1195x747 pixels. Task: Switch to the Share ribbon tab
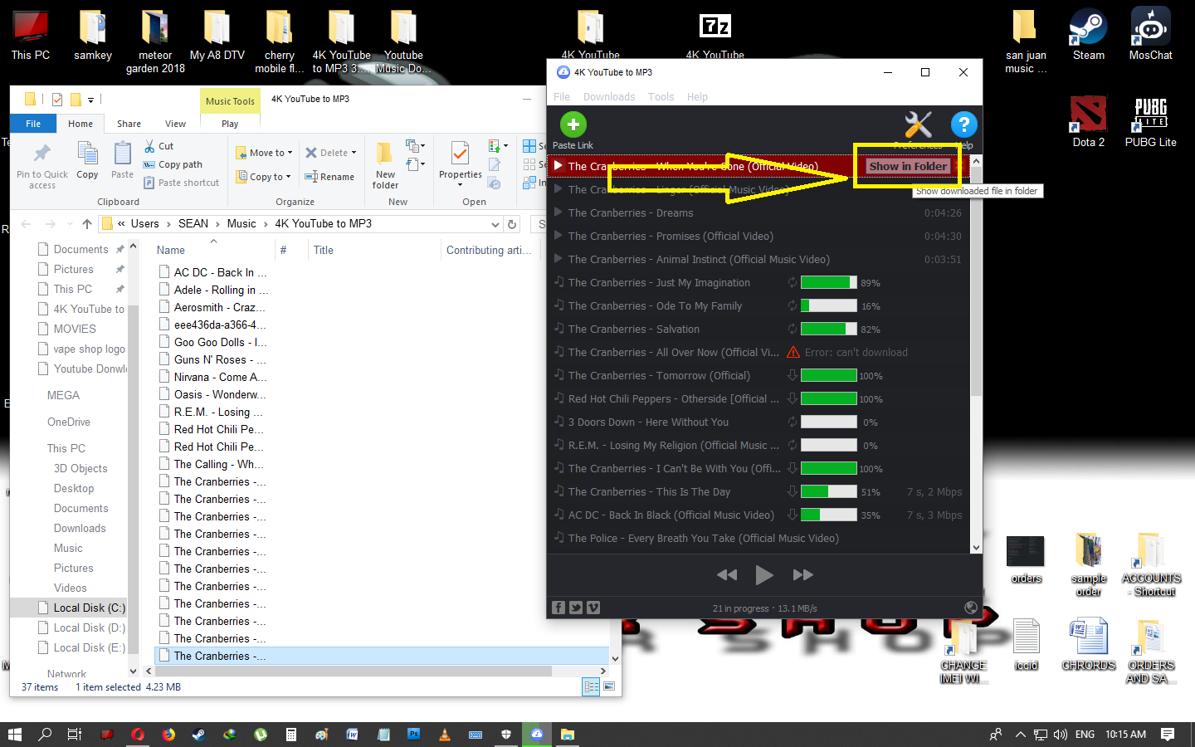pyautogui.click(x=129, y=124)
